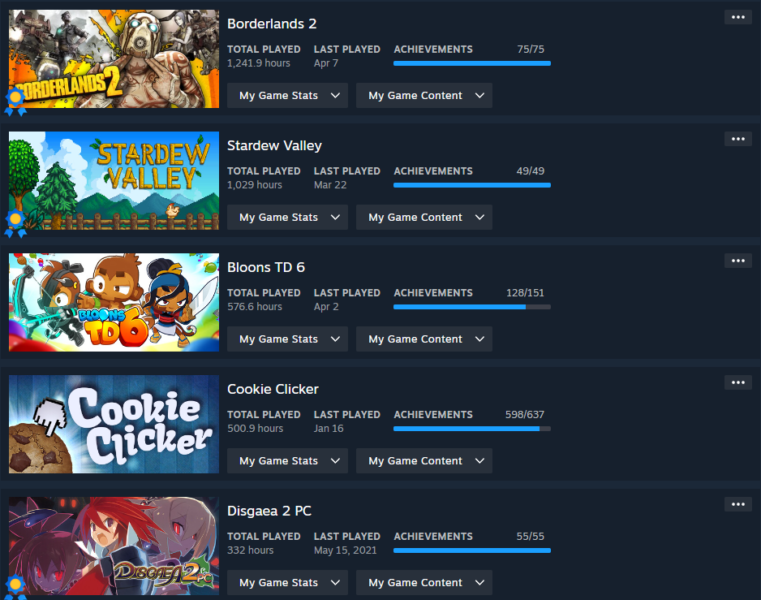The width and height of the screenshot is (761, 600).
Task: Click the Cookie Clicker achievements progress bar
Action: (x=471, y=429)
